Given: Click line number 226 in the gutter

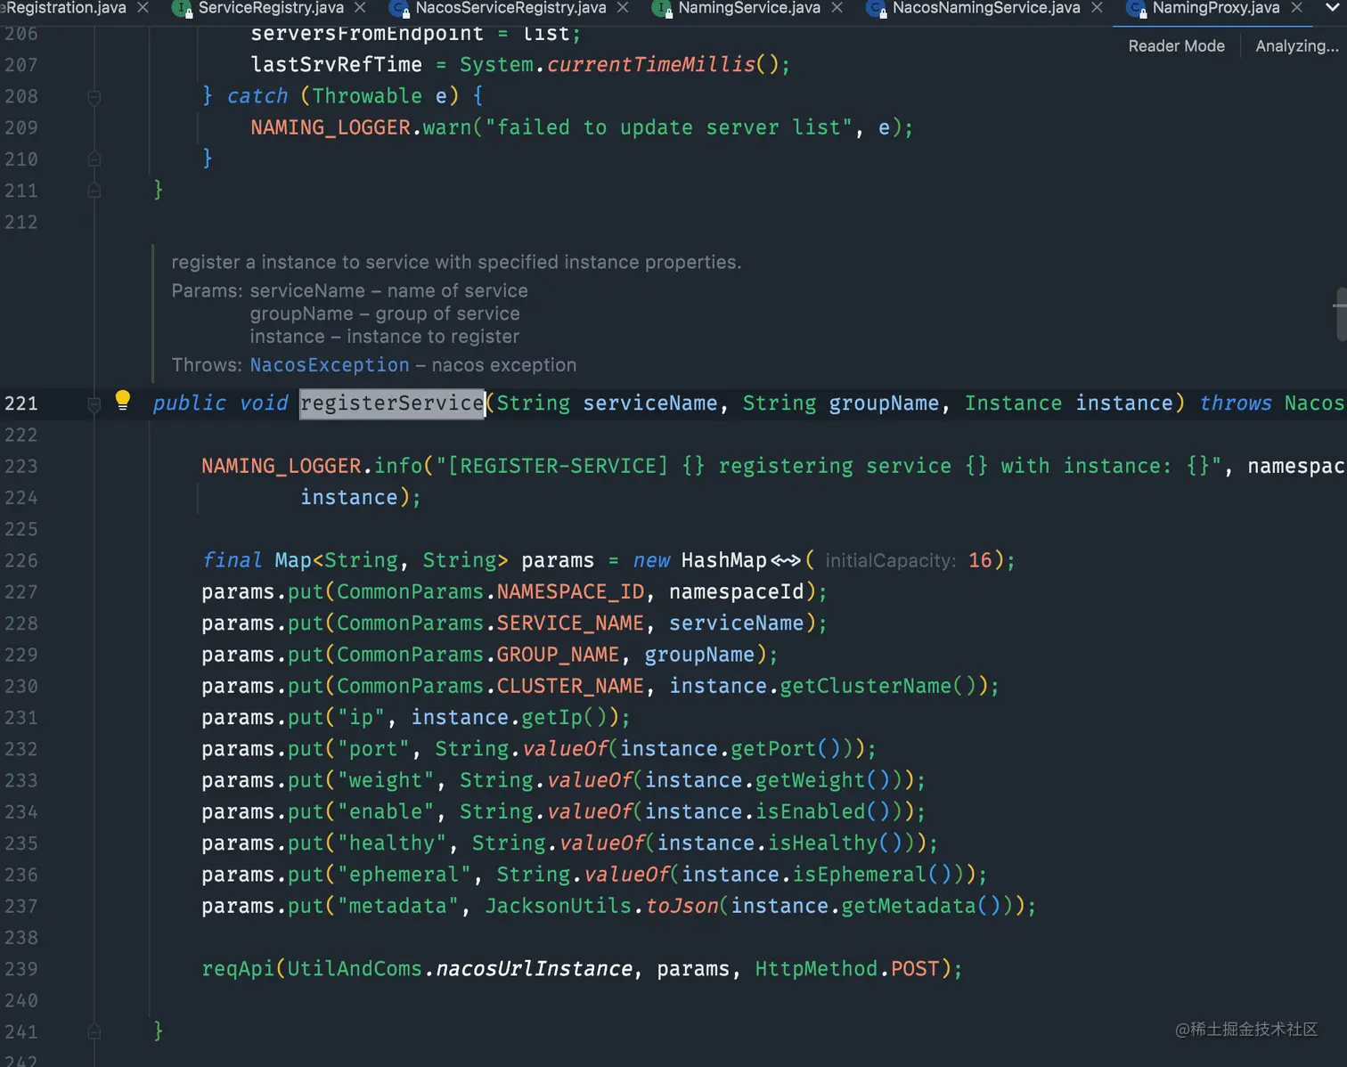Looking at the screenshot, I should [x=20, y=560].
